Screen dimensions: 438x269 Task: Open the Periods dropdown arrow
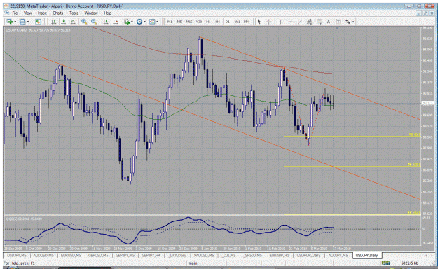tap(144, 22)
